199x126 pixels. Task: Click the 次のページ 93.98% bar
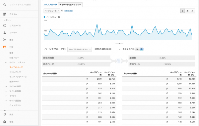[x=162, y=64]
